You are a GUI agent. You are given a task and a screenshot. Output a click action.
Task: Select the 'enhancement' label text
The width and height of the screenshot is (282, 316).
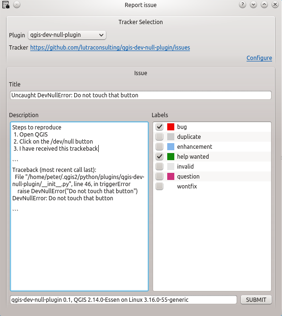click(x=195, y=147)
